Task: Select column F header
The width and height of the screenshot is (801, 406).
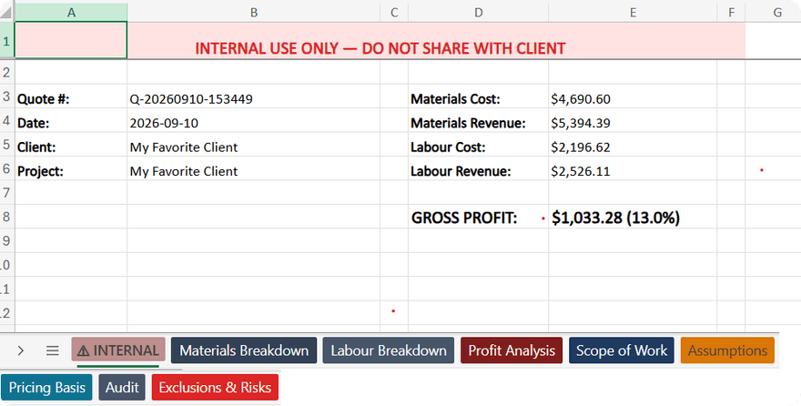Action: 731,12
